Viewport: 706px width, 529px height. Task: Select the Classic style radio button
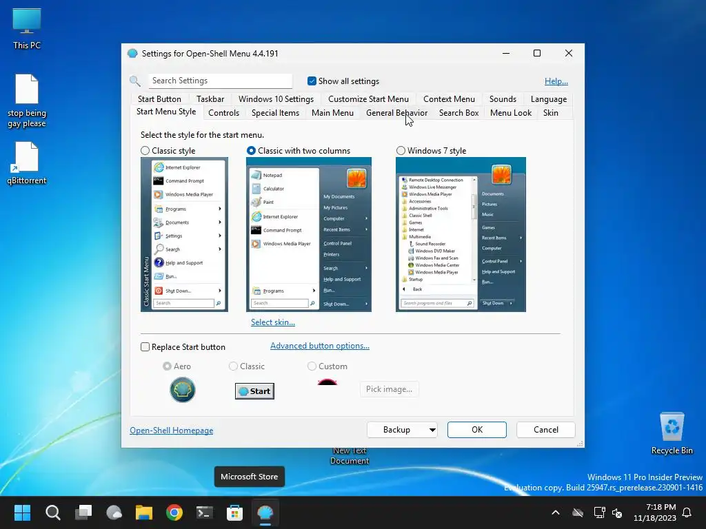tap(145, 151)
